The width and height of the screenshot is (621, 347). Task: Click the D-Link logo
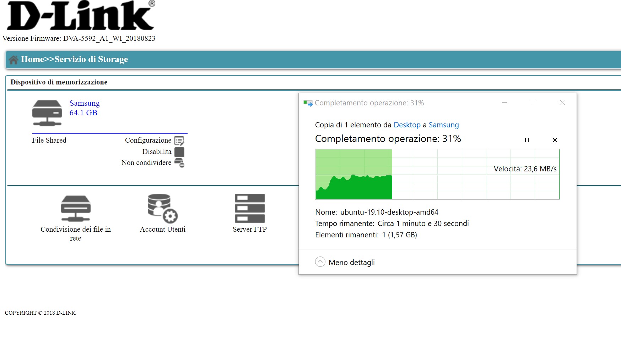point(80,16)
